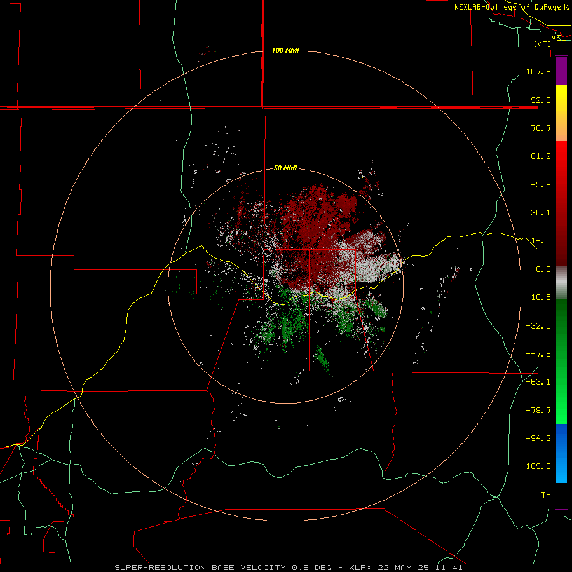Click the -16.5 velocity scale value
Screen dimensions: 572x572
(x=538, y=297)
